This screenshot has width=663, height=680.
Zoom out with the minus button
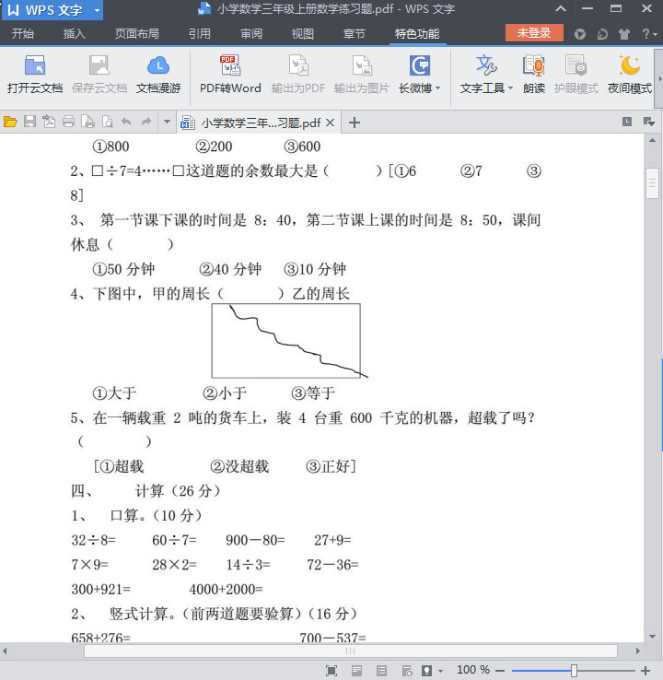[x=500, y=671]
